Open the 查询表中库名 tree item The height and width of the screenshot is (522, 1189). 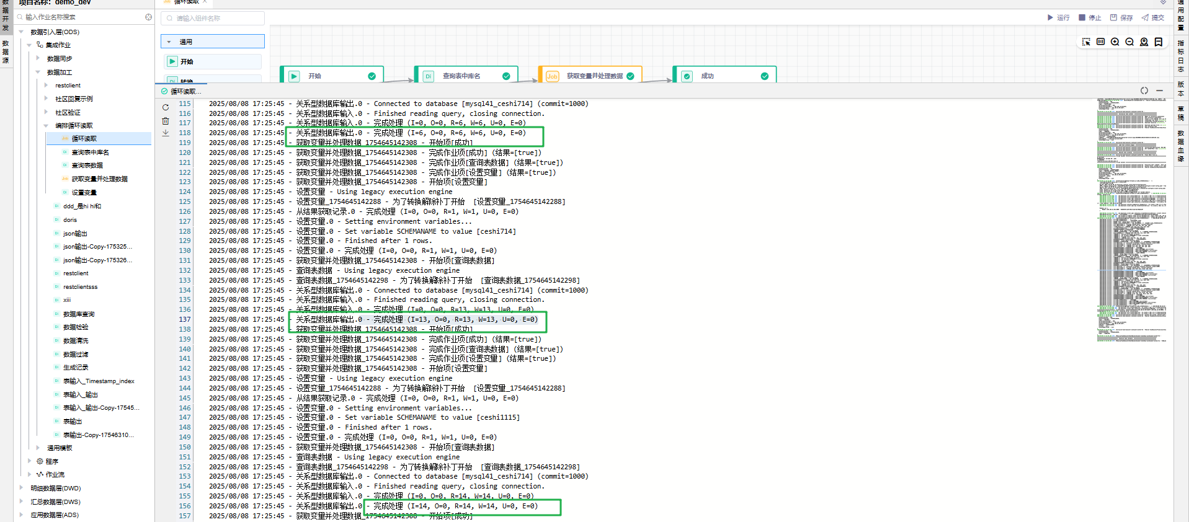coord(90,152)
